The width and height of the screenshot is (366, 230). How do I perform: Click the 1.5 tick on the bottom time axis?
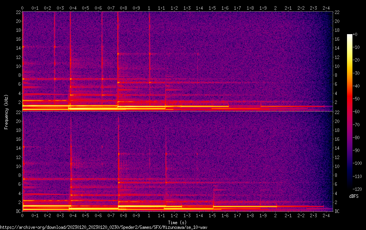(x=212, y=215)
